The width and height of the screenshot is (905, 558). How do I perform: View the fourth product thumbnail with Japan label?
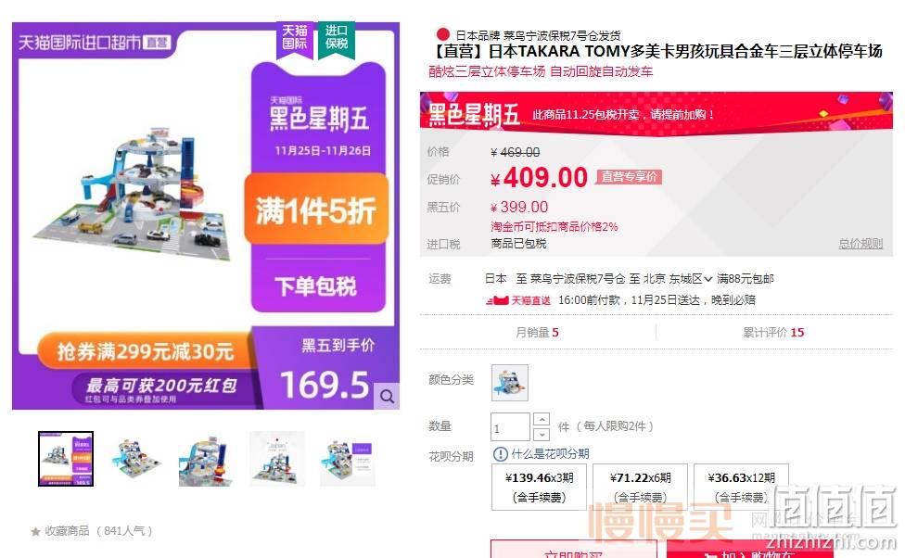[277, 459]
